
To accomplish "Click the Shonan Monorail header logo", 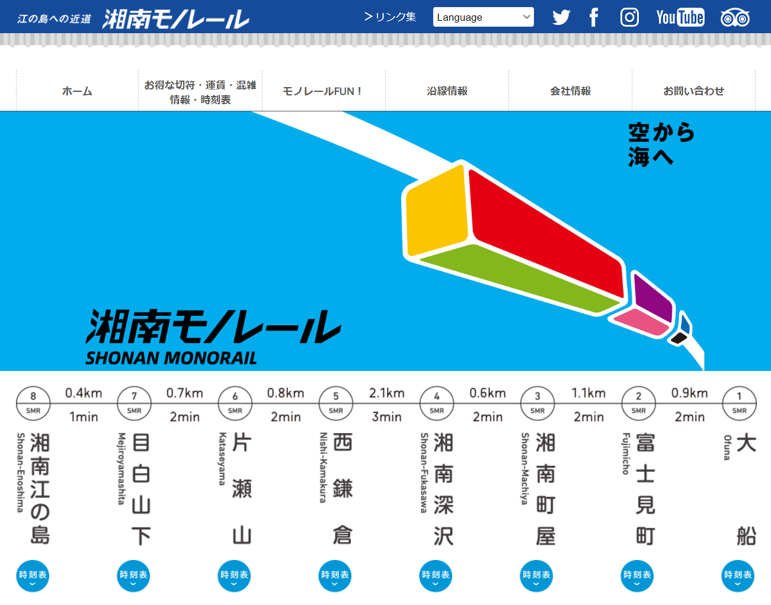I will click(x=175, y=19).
